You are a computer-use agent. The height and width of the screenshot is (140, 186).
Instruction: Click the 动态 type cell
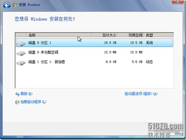[x=149, y=62]
